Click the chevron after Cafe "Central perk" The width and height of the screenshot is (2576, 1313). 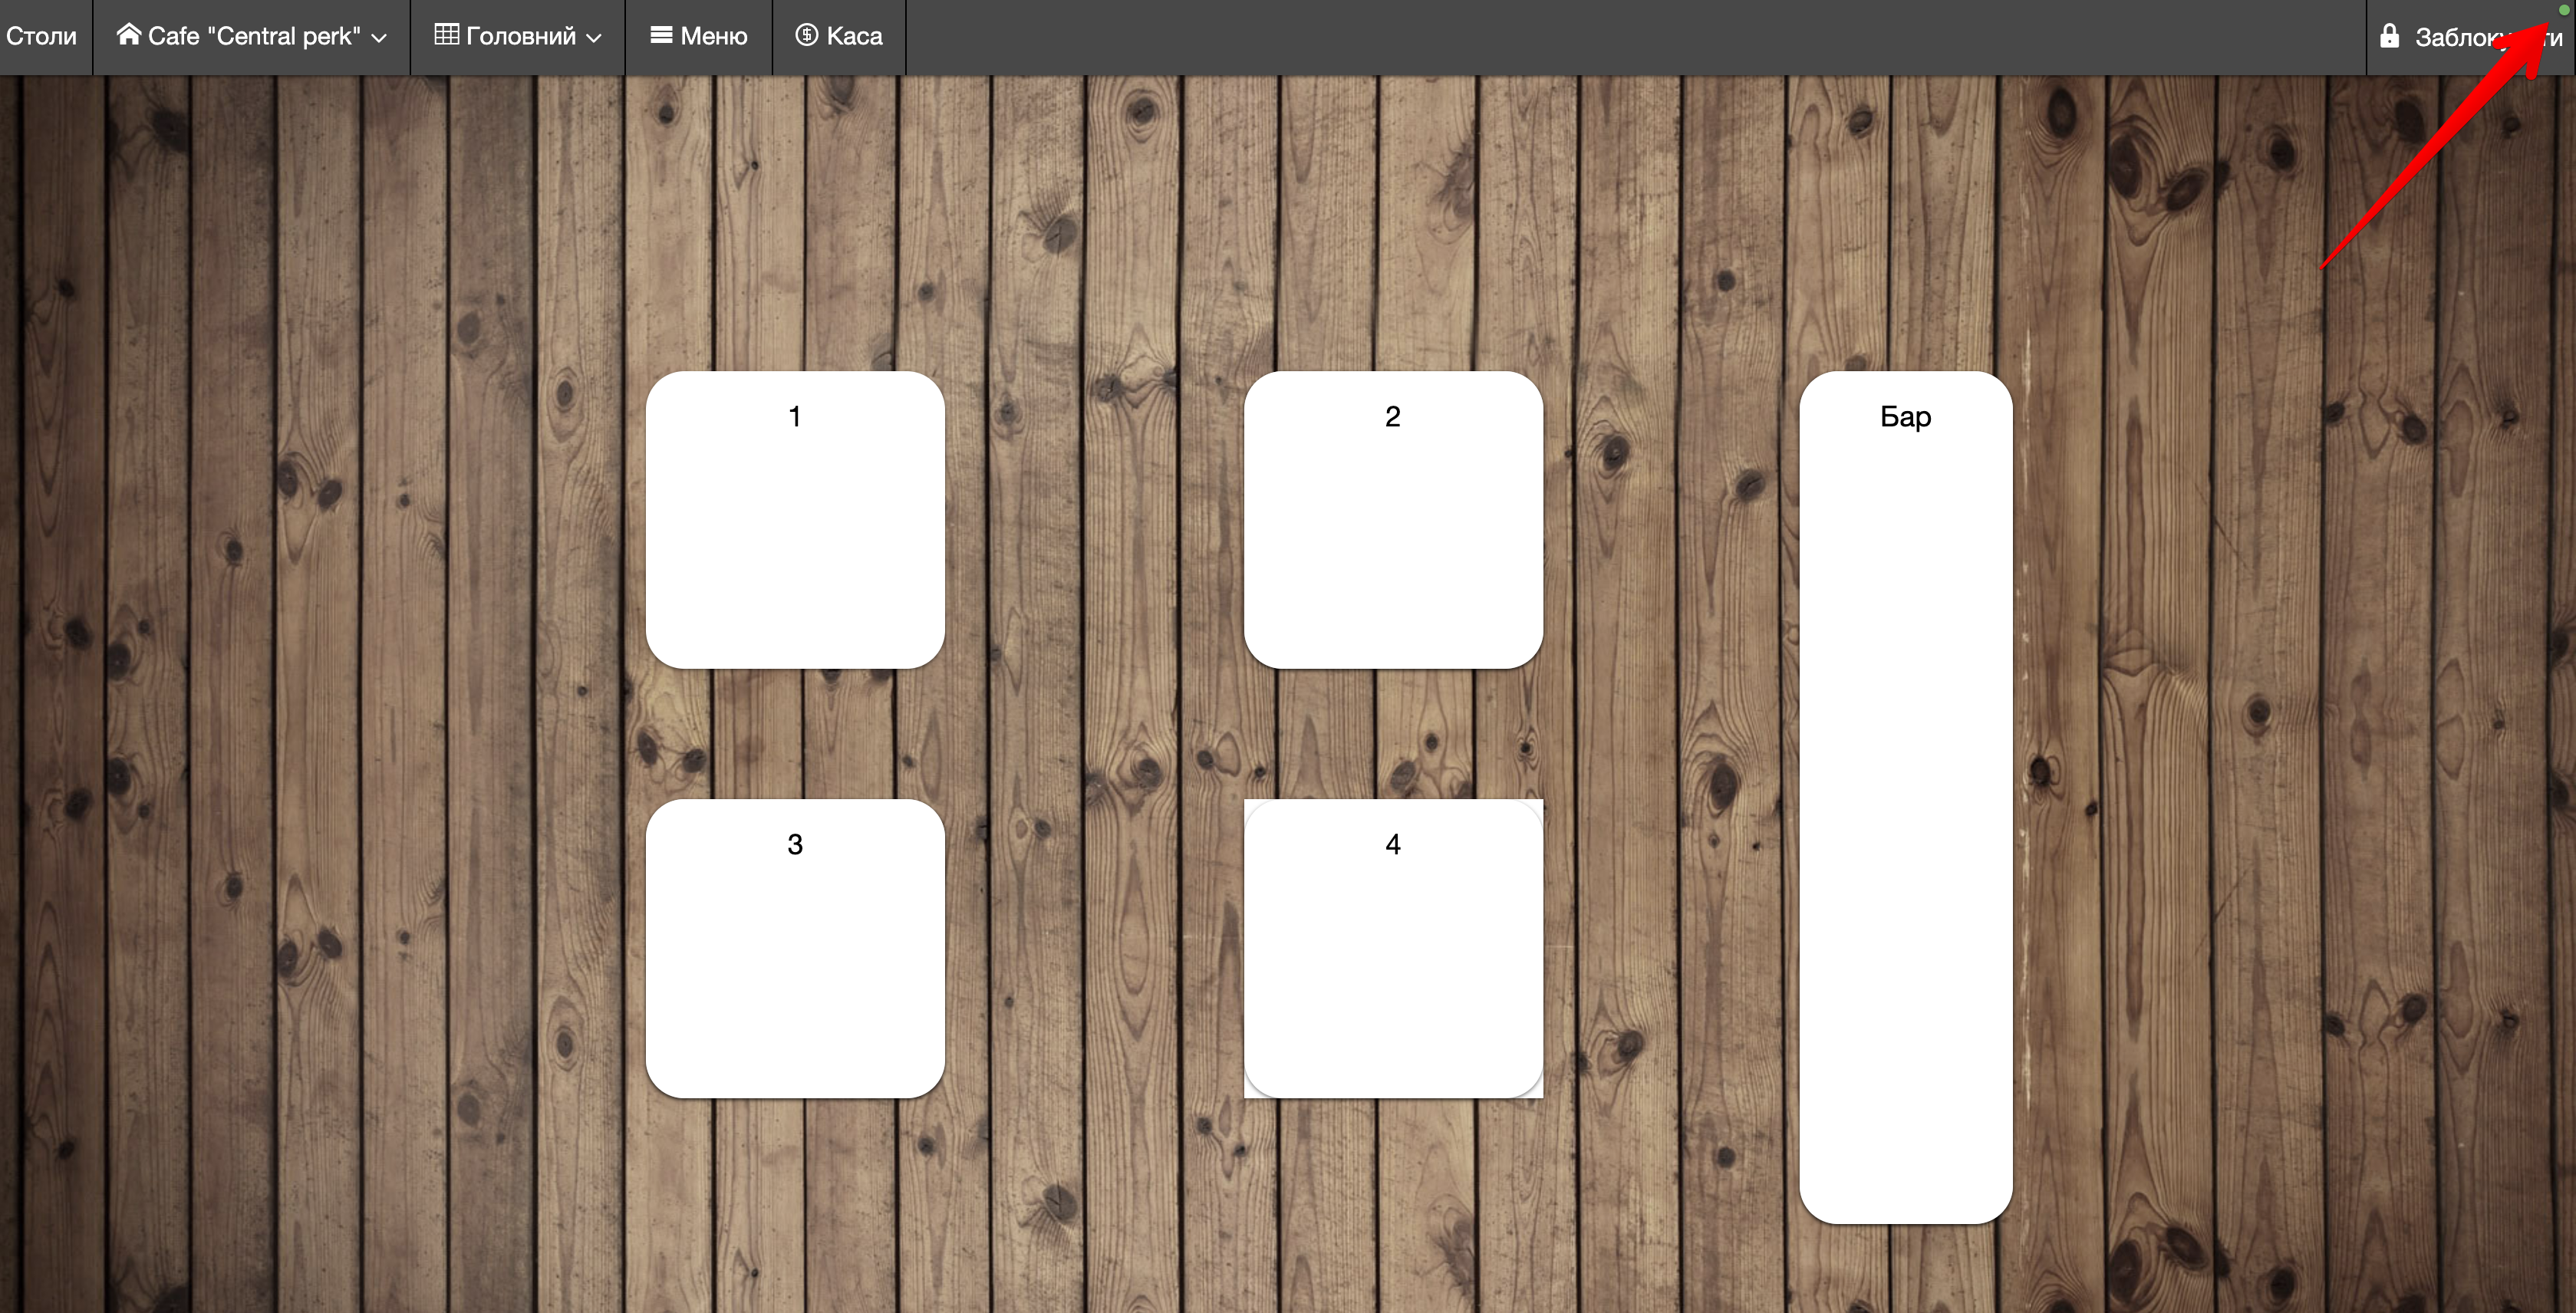(x=379, y=38)
